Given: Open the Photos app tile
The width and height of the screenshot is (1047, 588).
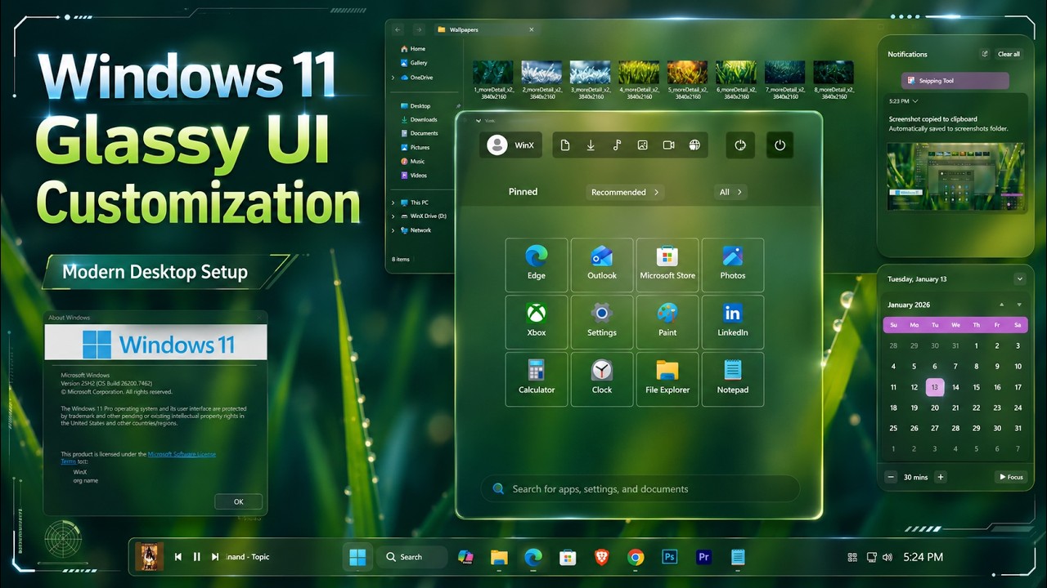Looking at the screenshot, I should coord(733,265).
